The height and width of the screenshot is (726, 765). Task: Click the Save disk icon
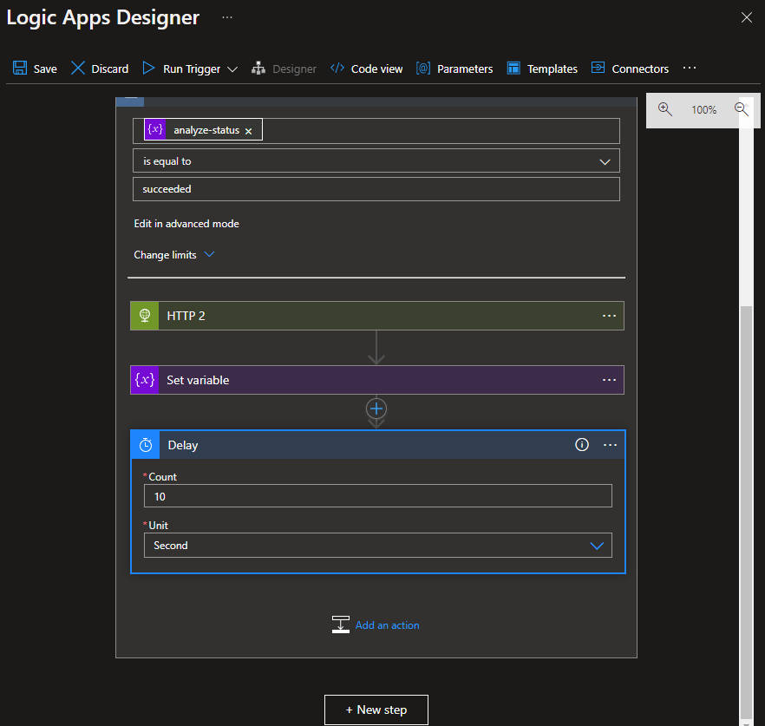pos(20,69)
